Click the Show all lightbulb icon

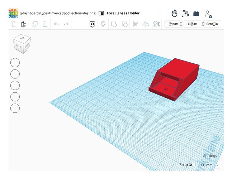point(103,24)
